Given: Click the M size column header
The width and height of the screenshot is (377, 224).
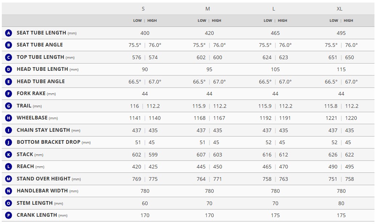Looking at the screenshot, I should (207, 9).
